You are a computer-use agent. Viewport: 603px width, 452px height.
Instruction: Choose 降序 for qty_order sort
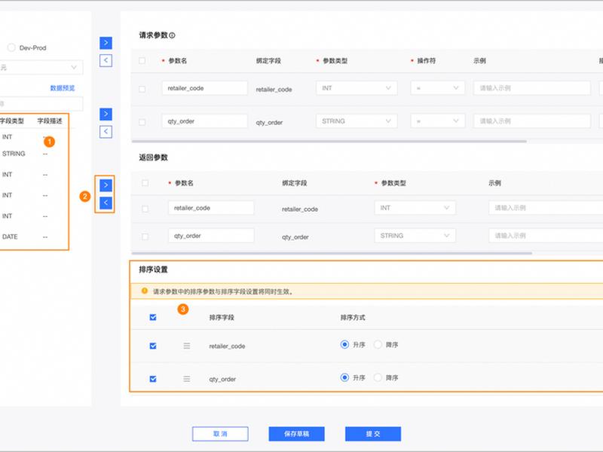[x=378, y=377]
